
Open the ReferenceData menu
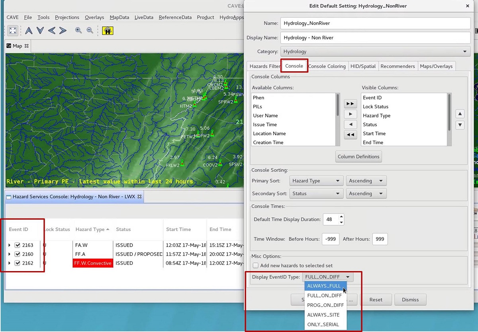tap(175, 17)
